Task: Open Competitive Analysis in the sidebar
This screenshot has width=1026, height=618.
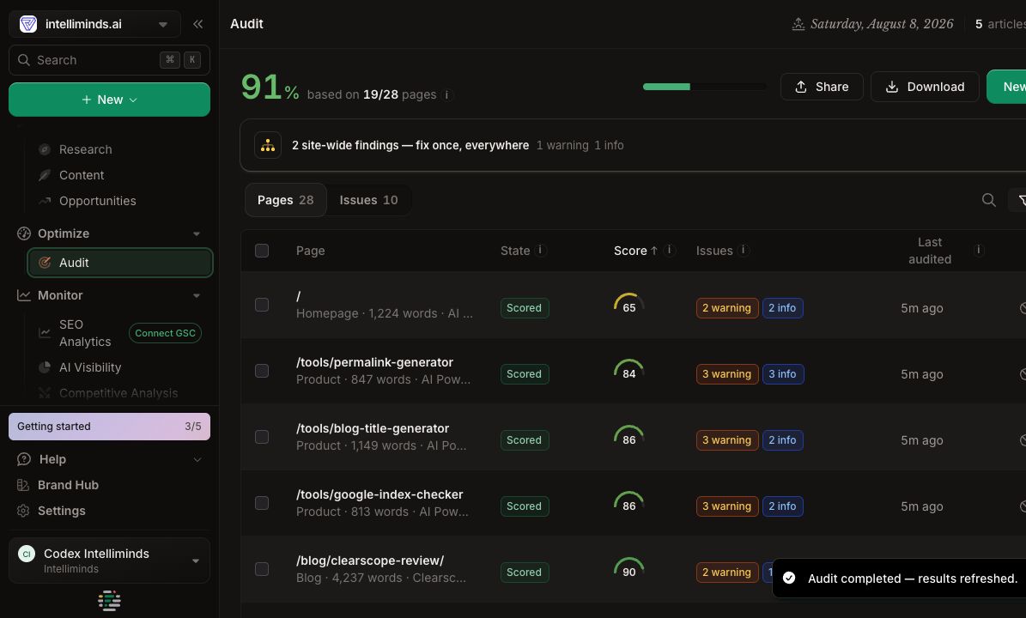Action: (118, 393)
